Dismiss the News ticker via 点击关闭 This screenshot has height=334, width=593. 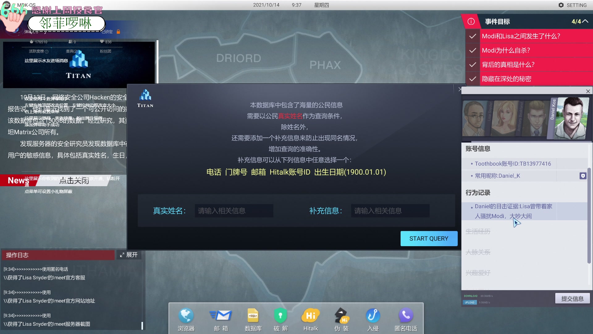point(74,181)
